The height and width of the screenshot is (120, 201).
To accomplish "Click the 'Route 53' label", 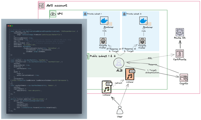I will tap(180, 38).
